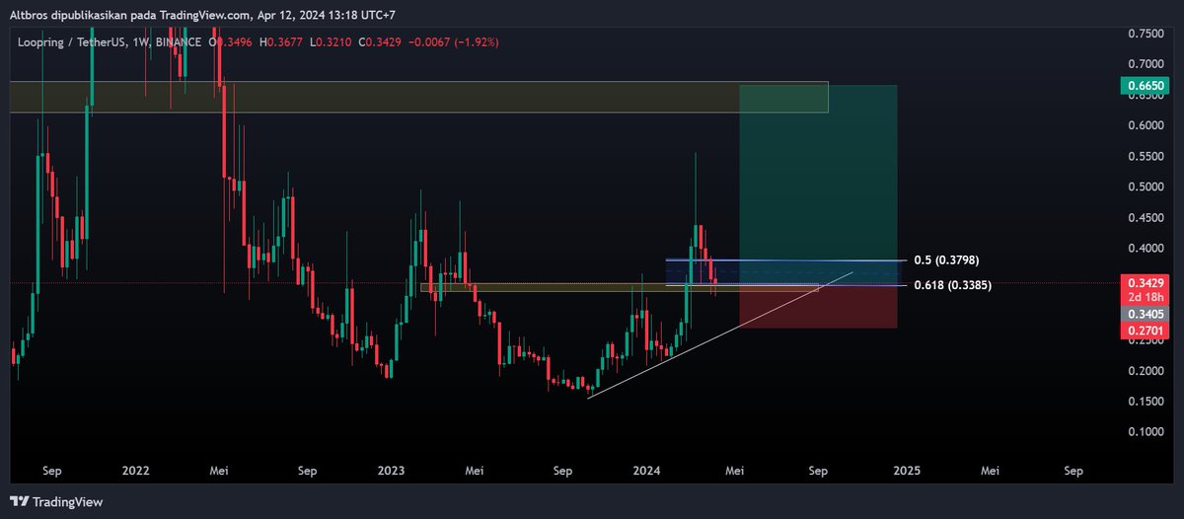Select the upper yellow resistance rectangle
The width and height of the screenshot is (1184, 519).
point(419,97)
